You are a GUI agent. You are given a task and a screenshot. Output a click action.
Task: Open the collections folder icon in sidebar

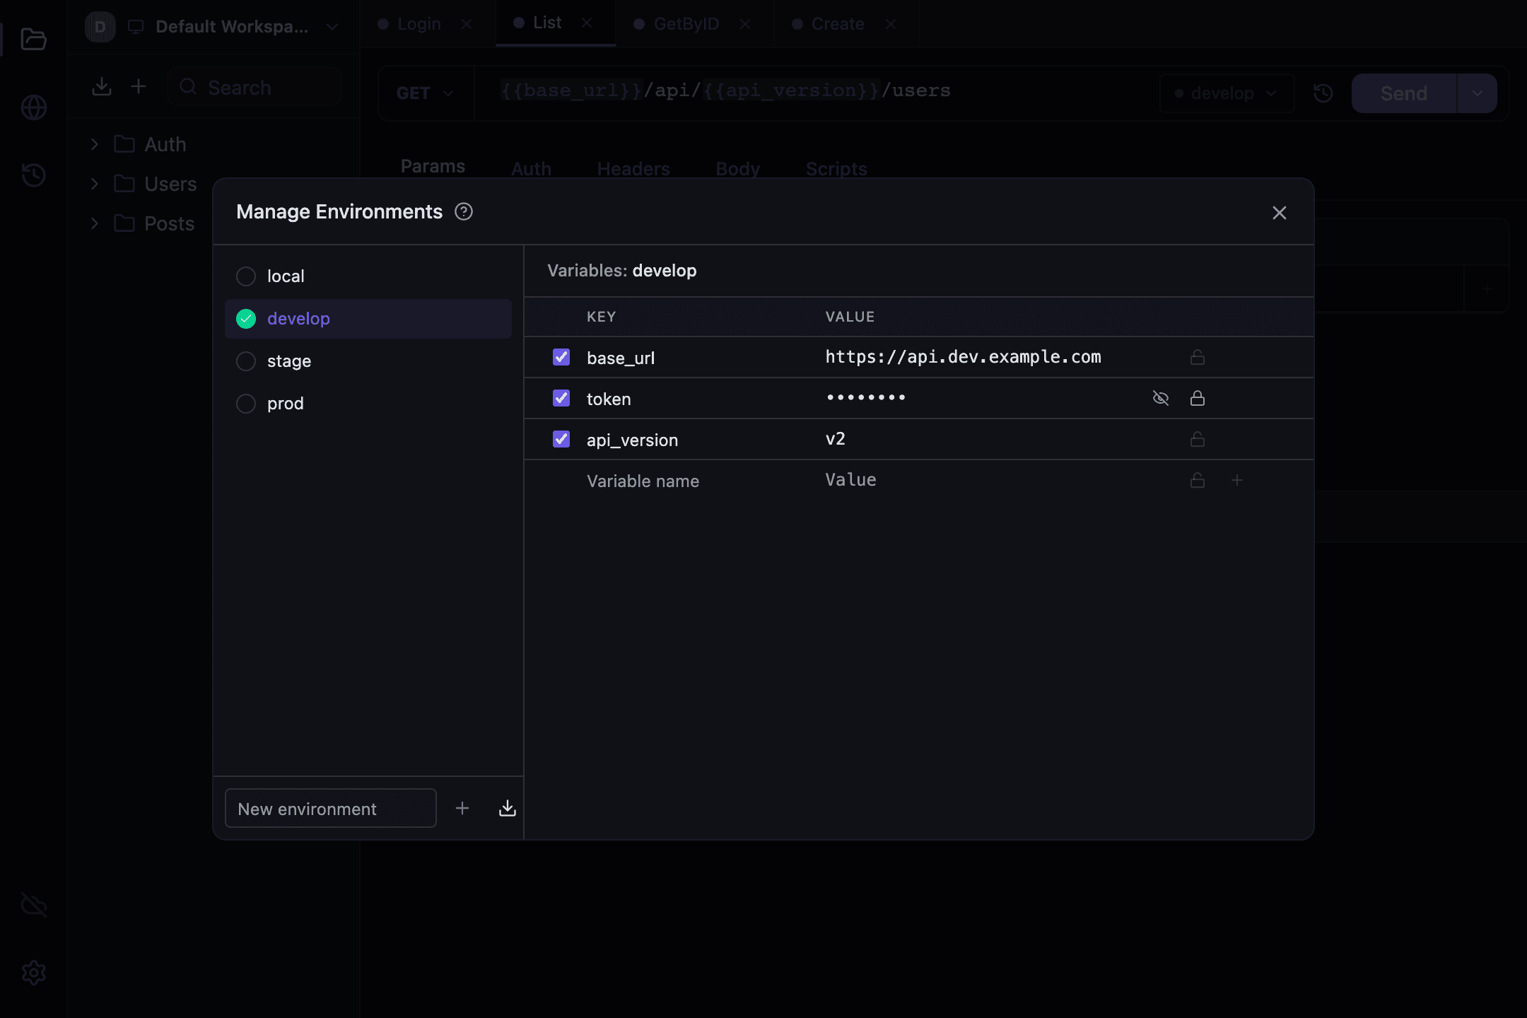click(33, 40)
